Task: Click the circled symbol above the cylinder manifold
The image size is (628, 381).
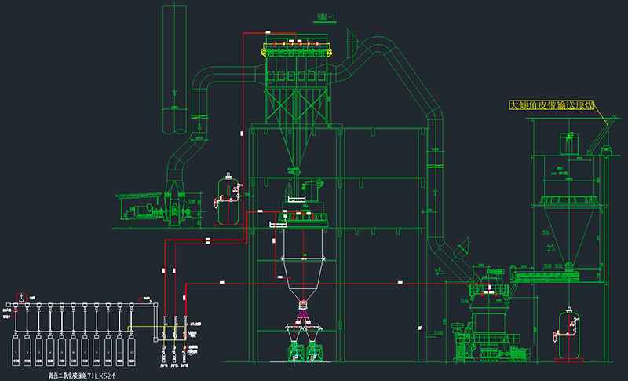Action: [23, 297]
